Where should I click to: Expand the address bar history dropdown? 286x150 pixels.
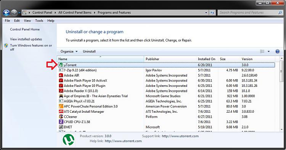pos(206,13)
